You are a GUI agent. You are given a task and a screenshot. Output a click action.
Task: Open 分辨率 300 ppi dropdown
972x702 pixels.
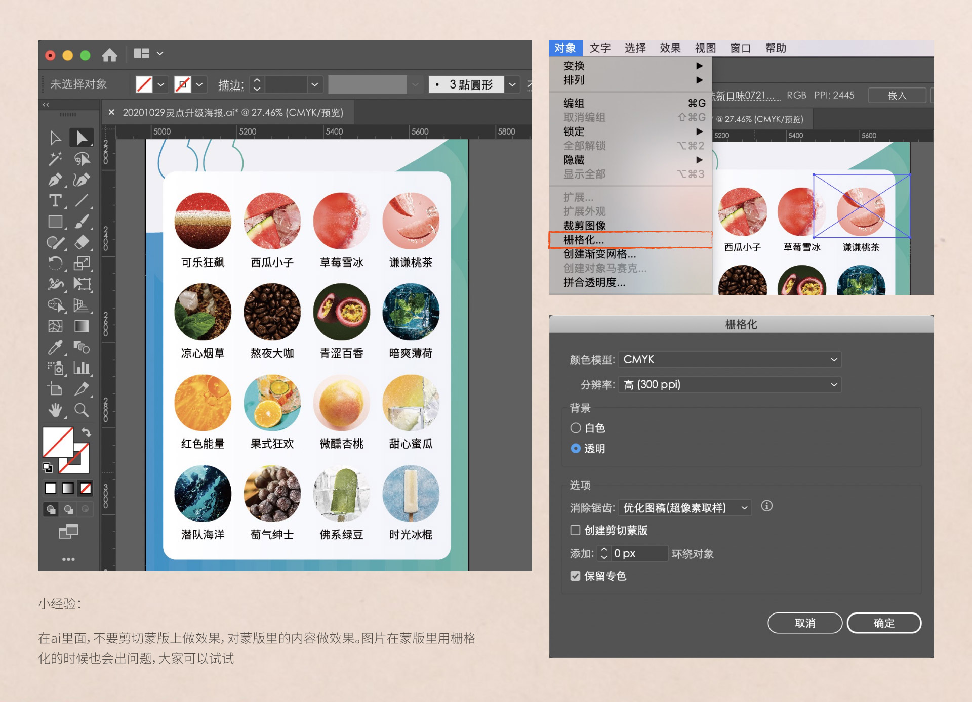[730, 384]
